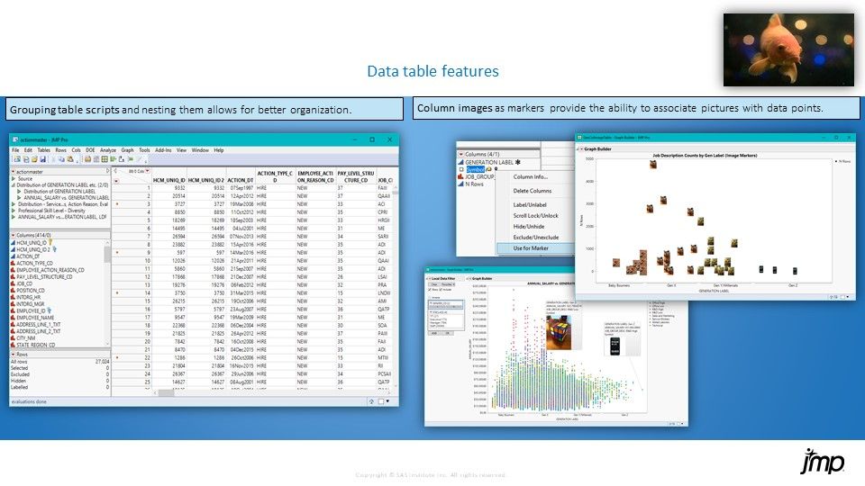
Task: Click the Distribution bars toolbar icon
Action: (114, 159)
